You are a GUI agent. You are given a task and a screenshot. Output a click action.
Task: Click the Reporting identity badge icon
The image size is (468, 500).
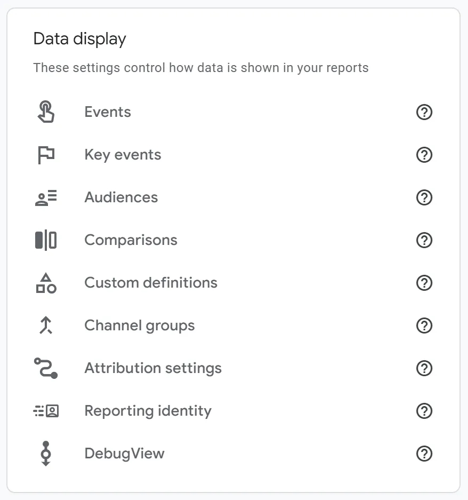[46, 411]
